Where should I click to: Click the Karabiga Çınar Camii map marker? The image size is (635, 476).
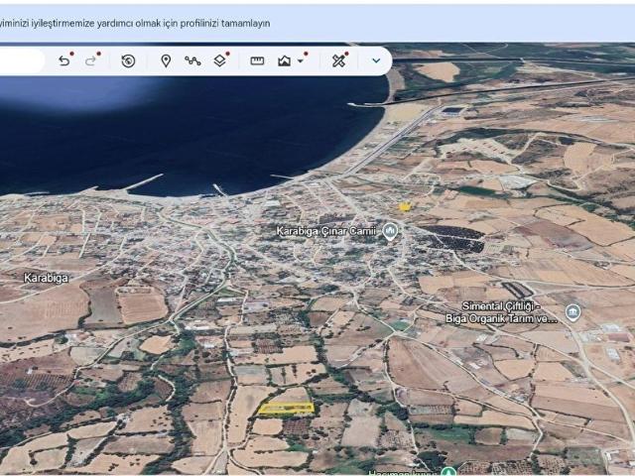(x=390, y=232)
